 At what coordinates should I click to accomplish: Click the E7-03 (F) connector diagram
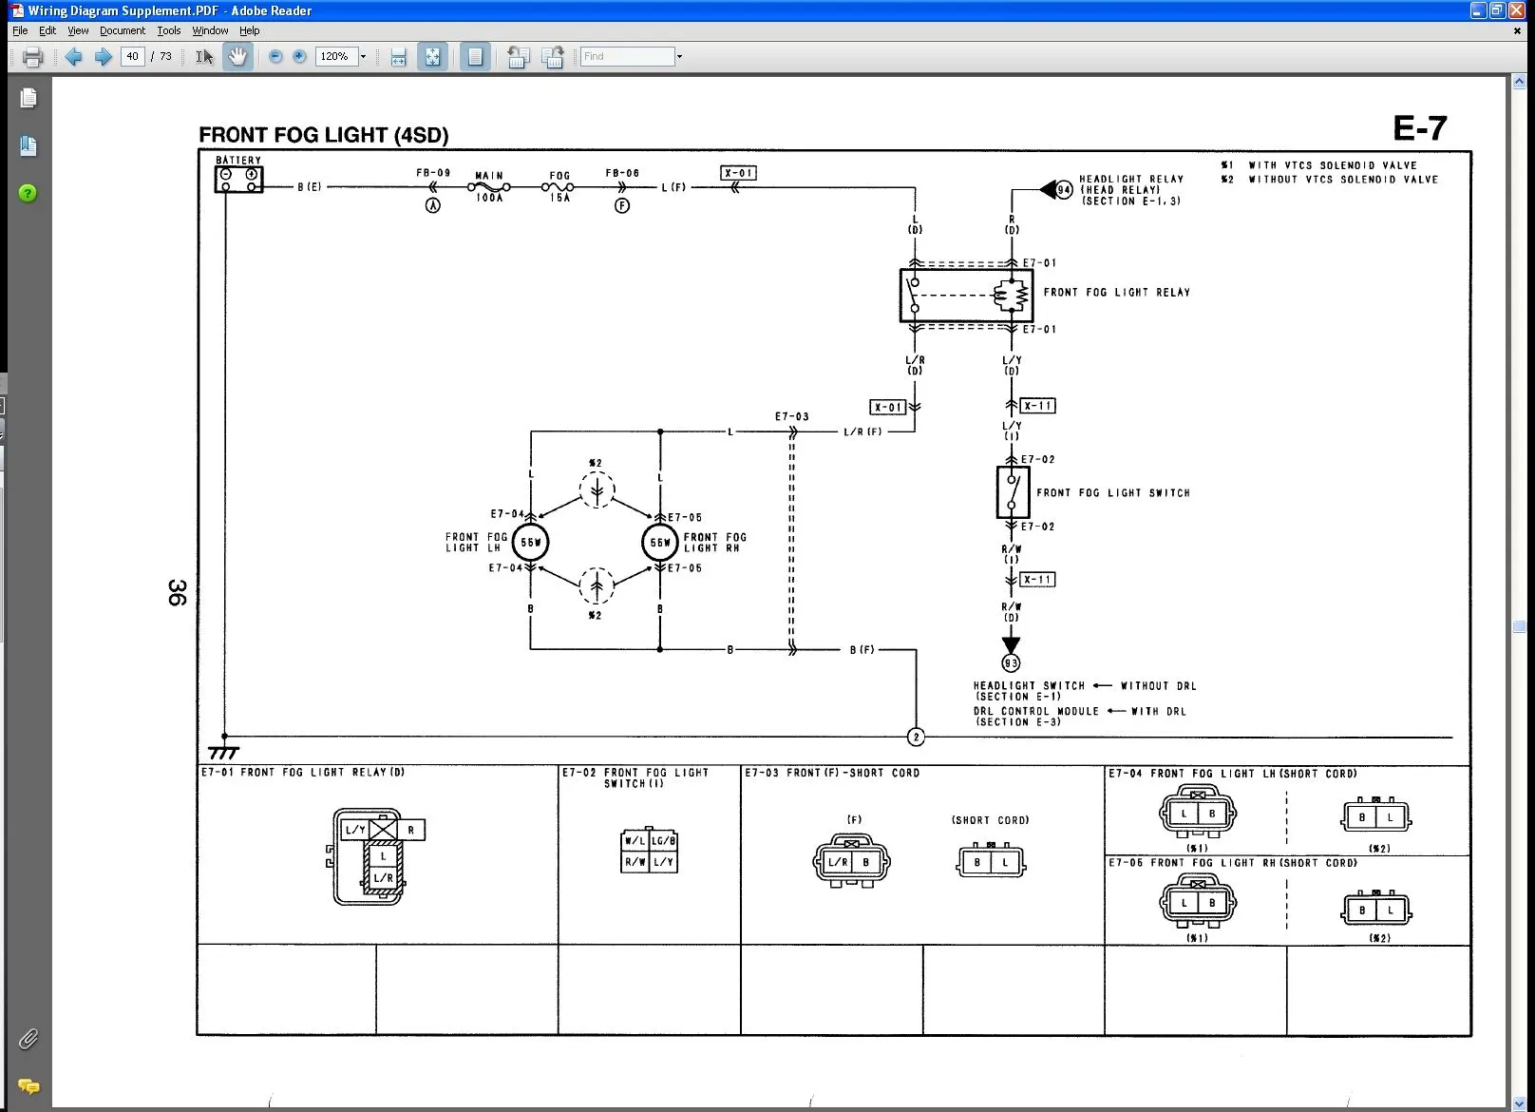click(x=851, y=860)
